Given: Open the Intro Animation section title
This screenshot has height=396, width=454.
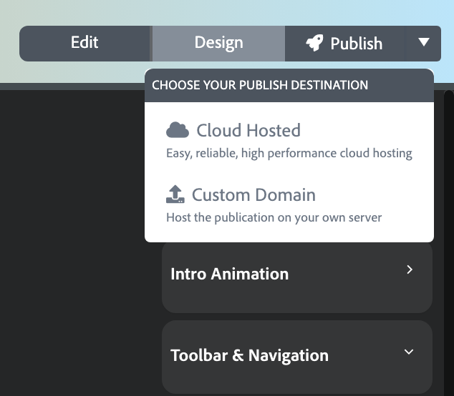Looking at the screenshot, I should [229, 274].
